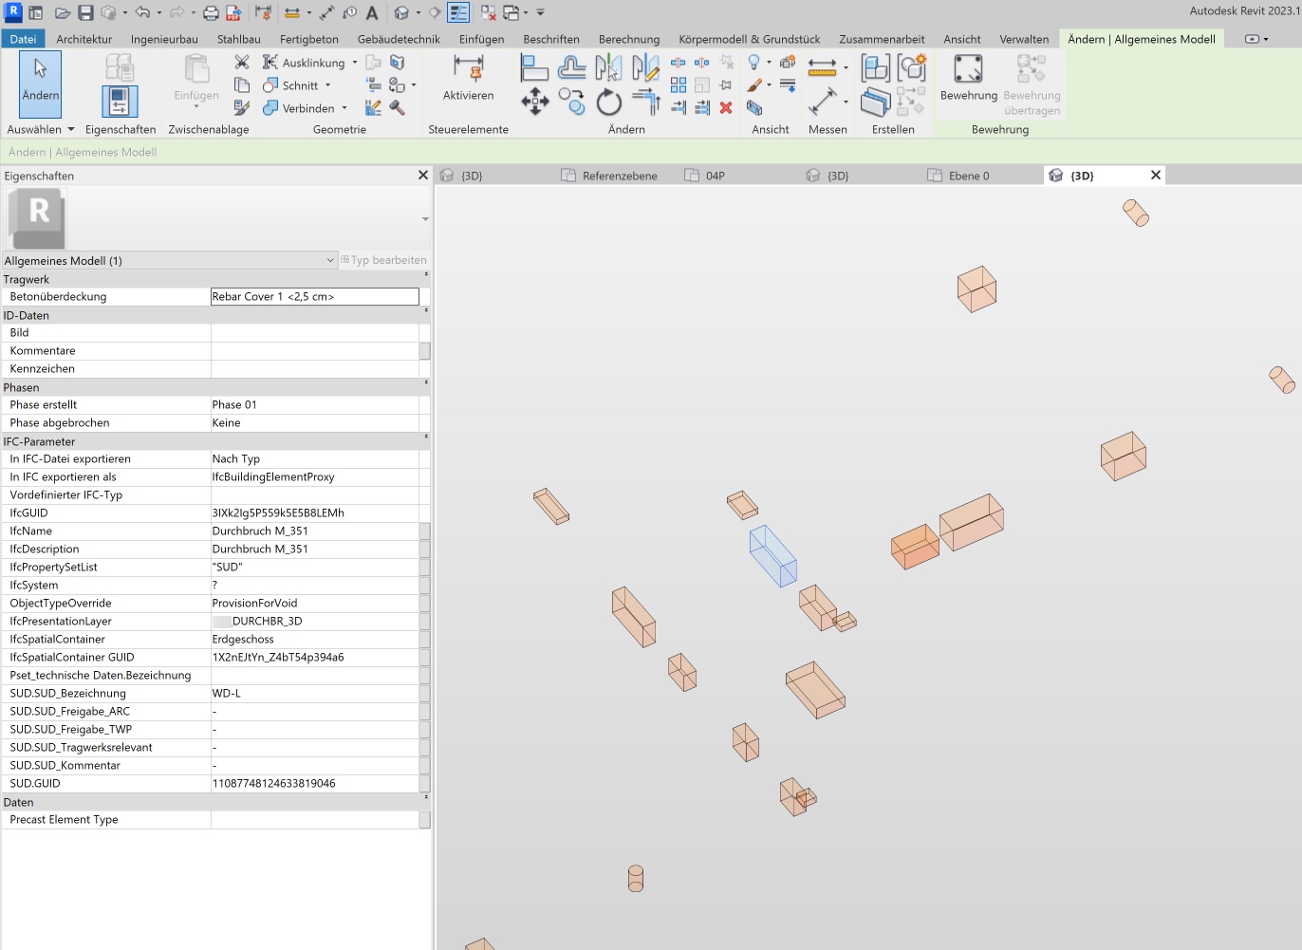The height and width of the screenshot is (950, 1302).
Task: Activate the Rotate tool
Action: point(608,102)
